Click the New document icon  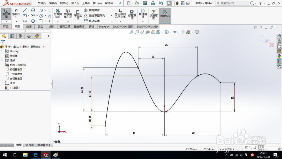(129, 3)
